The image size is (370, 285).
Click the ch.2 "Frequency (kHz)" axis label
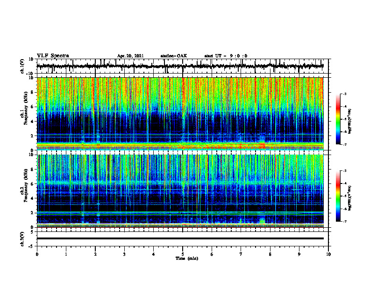pos(26,185)
